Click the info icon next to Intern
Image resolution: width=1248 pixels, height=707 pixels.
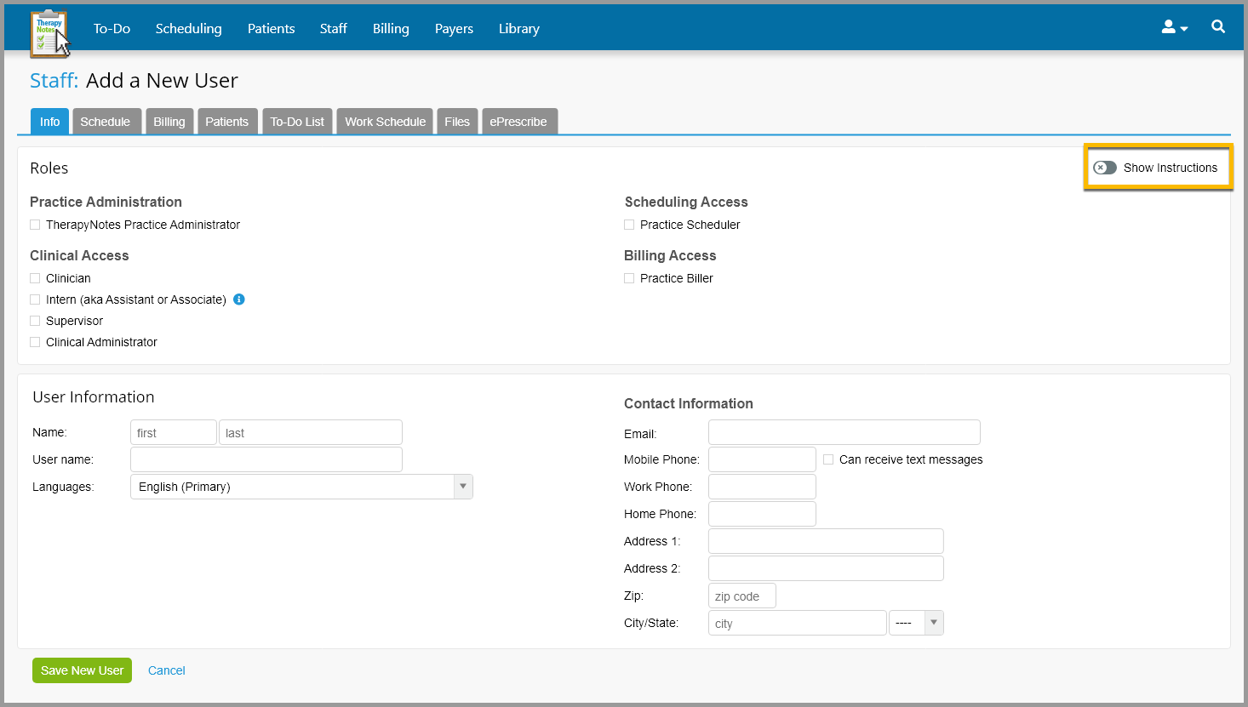coord(239,299)
